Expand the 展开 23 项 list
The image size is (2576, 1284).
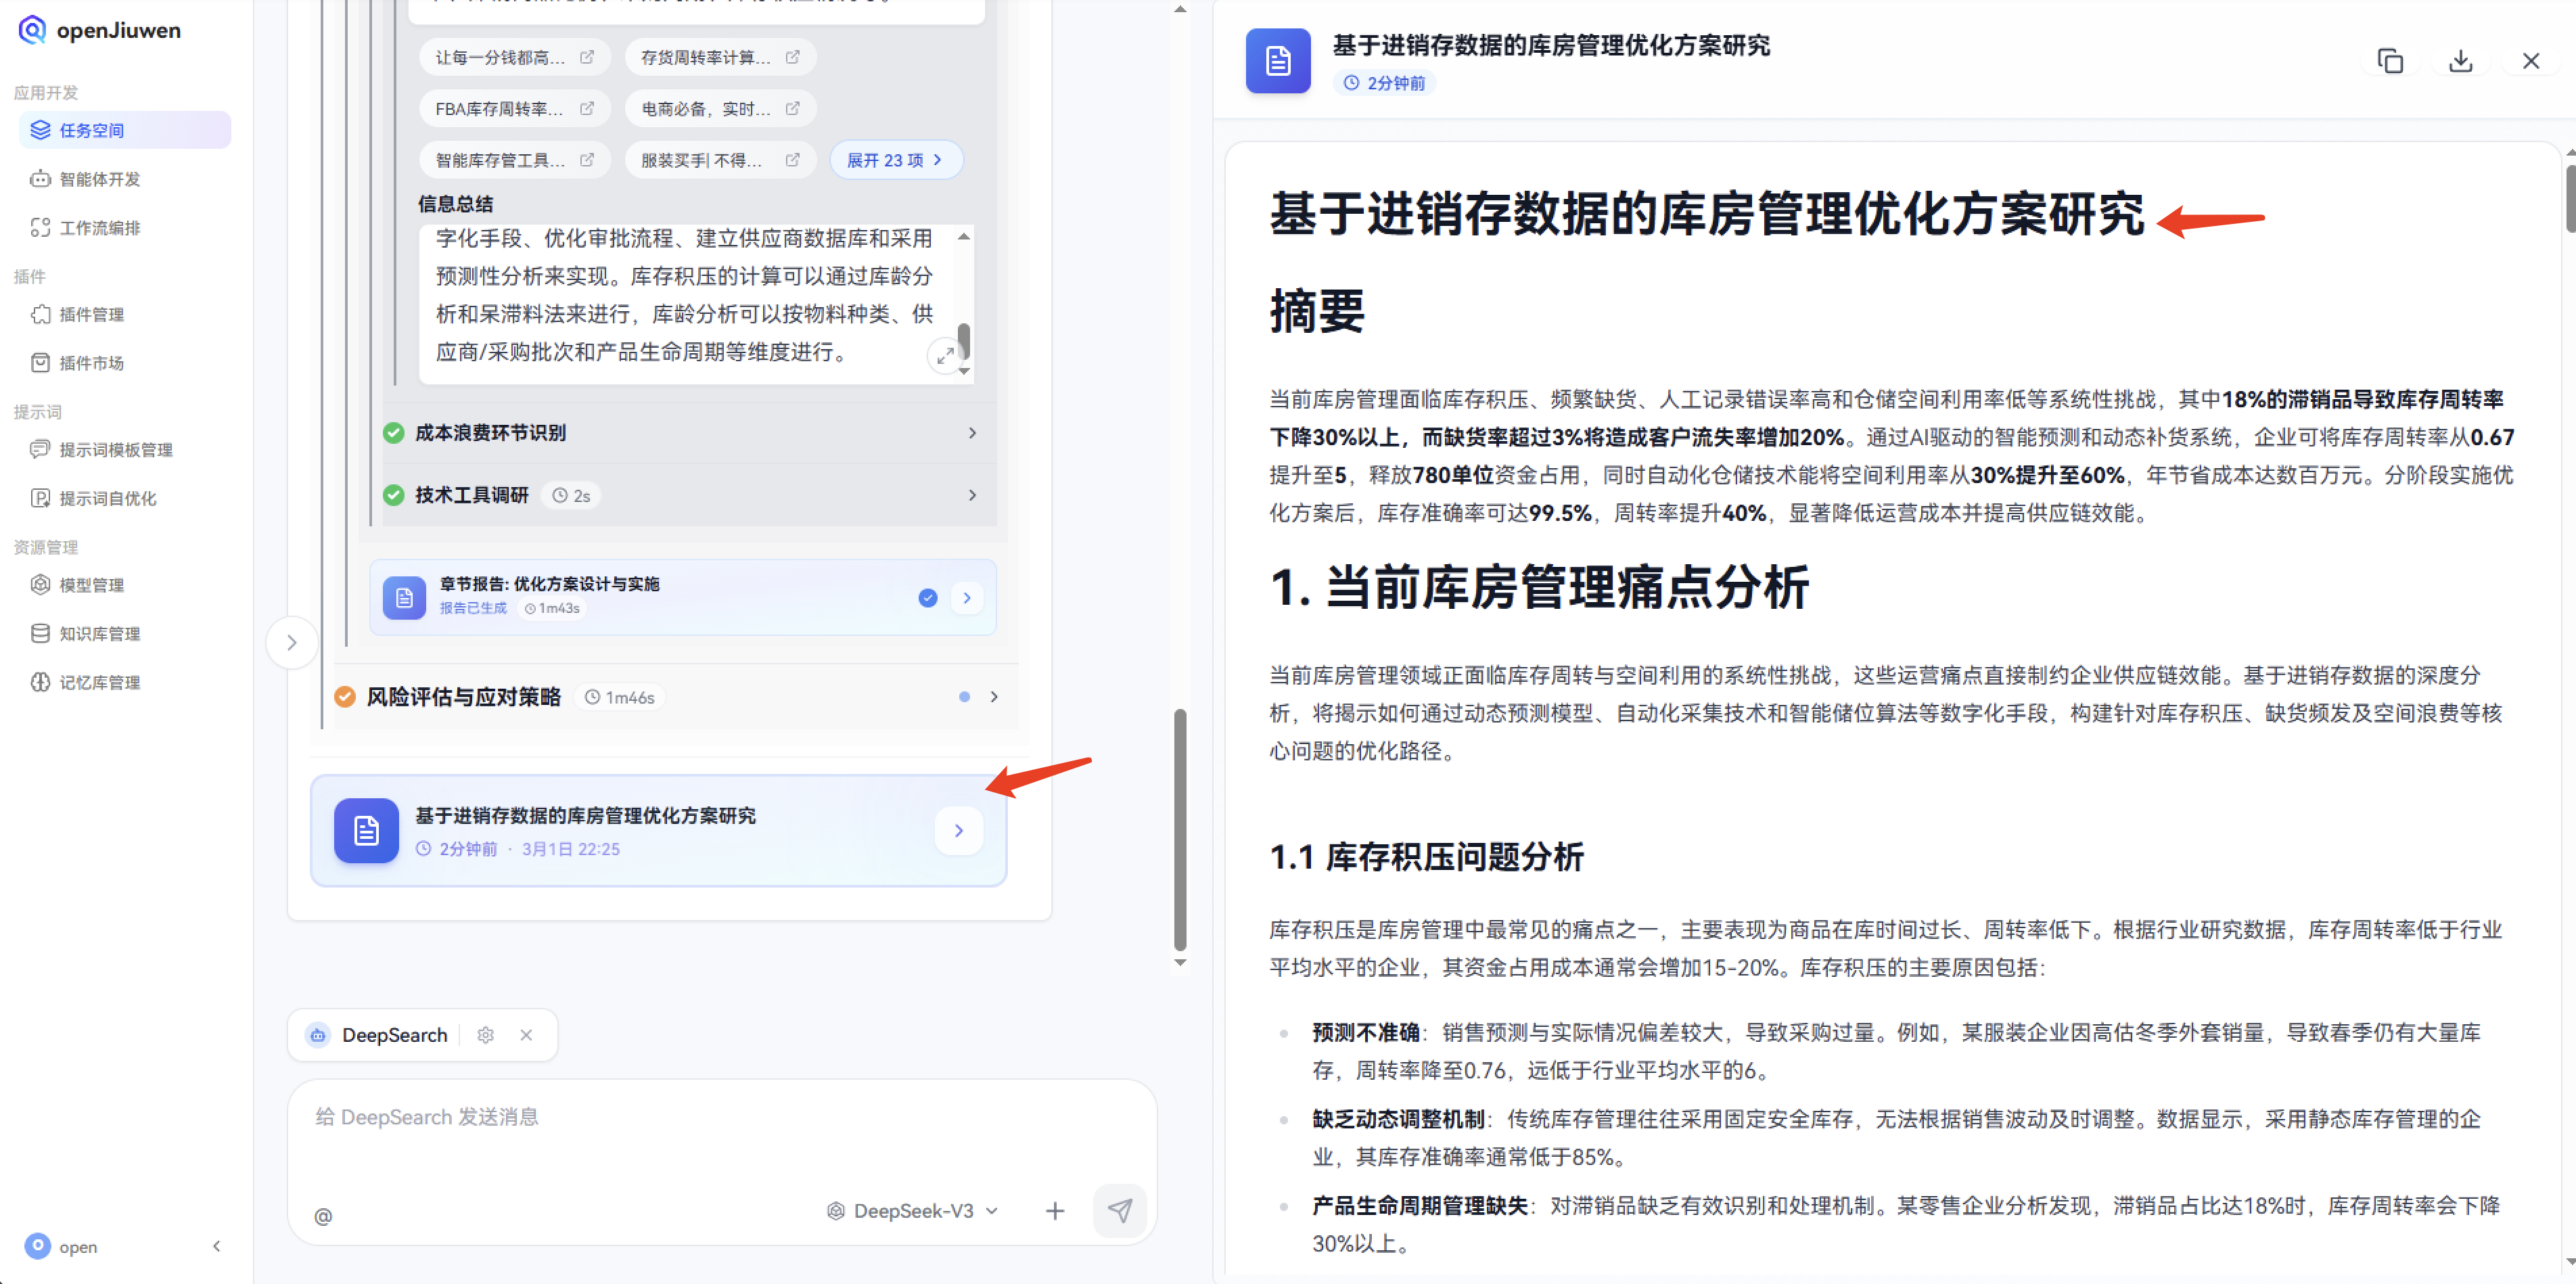point(895,159)
